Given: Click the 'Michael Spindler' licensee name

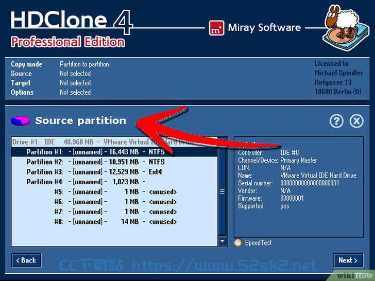Looking at the screenshot, I should (338, 73).
